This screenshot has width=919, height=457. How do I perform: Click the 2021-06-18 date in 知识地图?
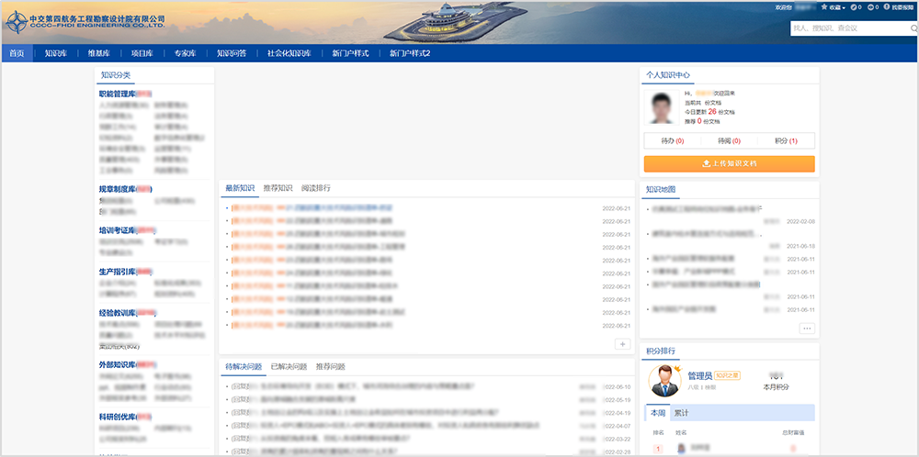[800, 246]
